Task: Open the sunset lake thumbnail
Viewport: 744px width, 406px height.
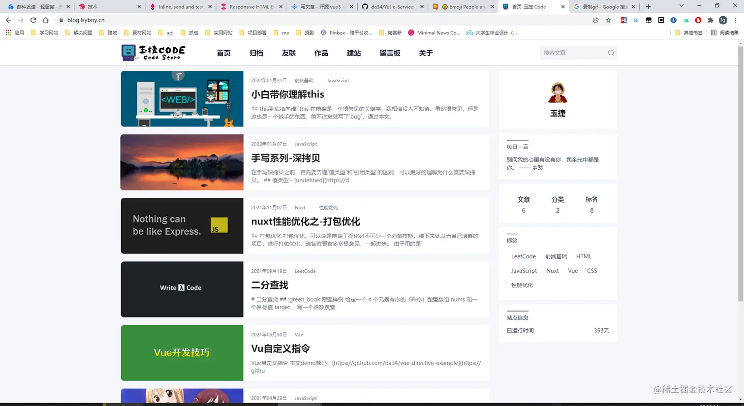Action: click(x=182, y=162)
